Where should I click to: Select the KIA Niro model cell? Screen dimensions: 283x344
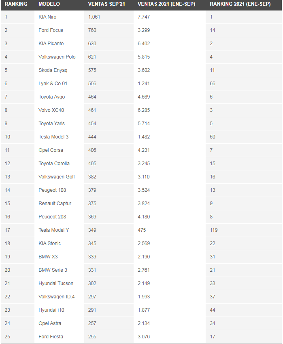click(x=47, y=17)
